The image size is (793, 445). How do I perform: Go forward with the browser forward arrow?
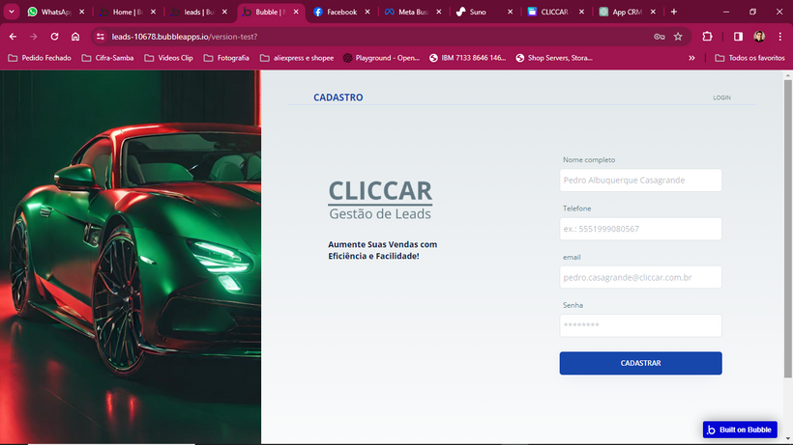pos(34,37)
